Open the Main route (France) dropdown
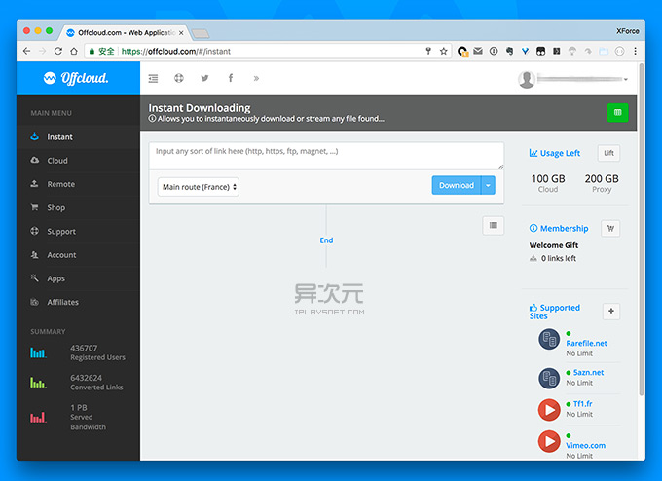Image resolution: width=662 pixels, height=481 pixels. click(199, 187)
